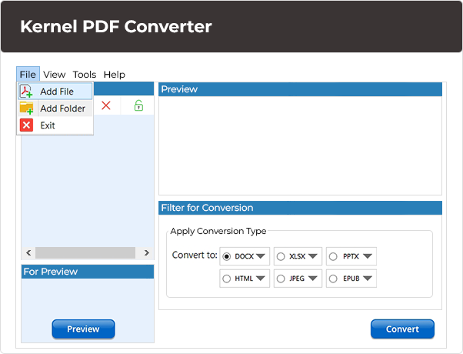Select the HTML radio button
The width and height of the screenshot is (463, 354).
pos(226,279)
